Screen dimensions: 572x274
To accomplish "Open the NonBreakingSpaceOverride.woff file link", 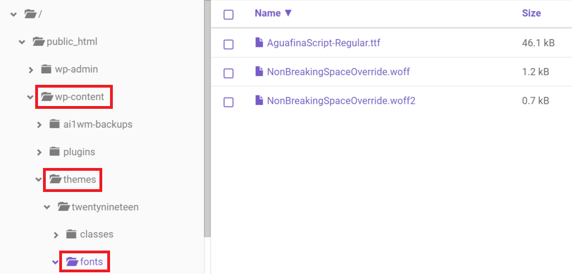I will (338, 72).
